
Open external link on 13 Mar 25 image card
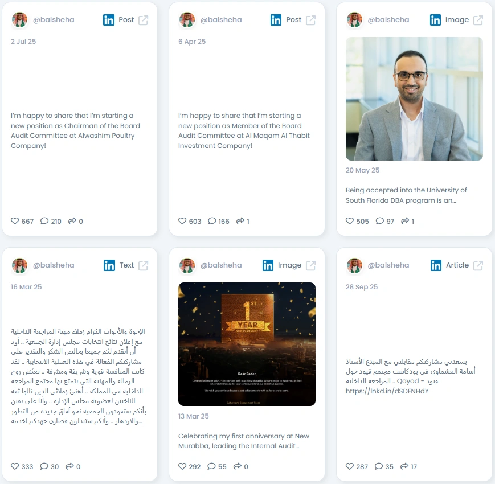[x=310, y=265]
